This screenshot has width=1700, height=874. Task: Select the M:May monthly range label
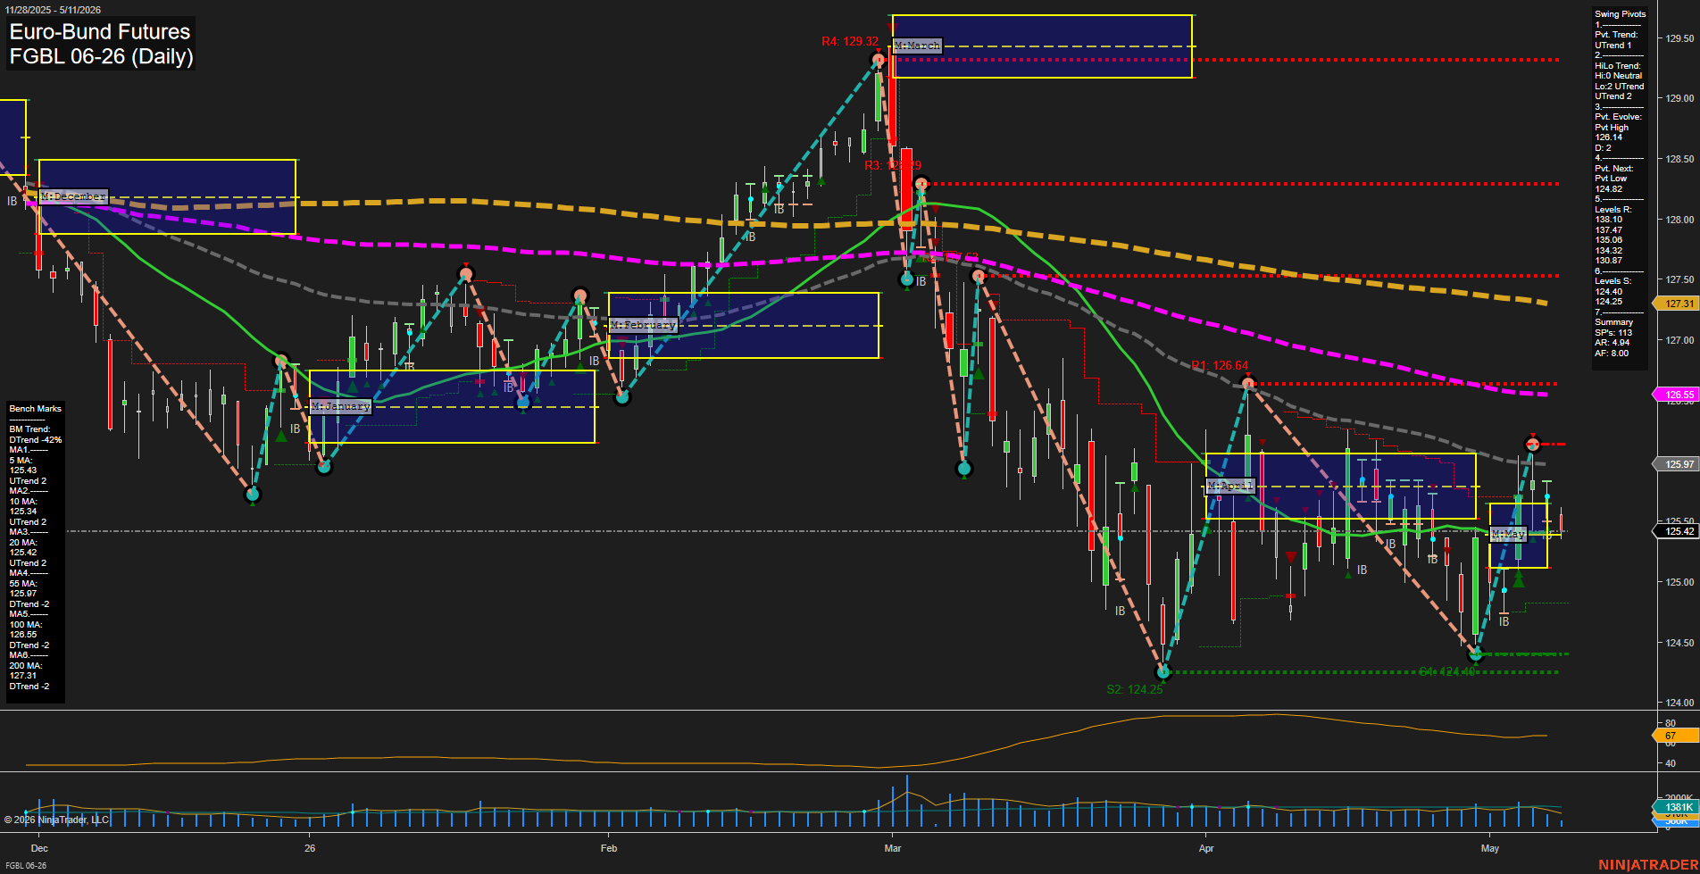click(1508, 534)
